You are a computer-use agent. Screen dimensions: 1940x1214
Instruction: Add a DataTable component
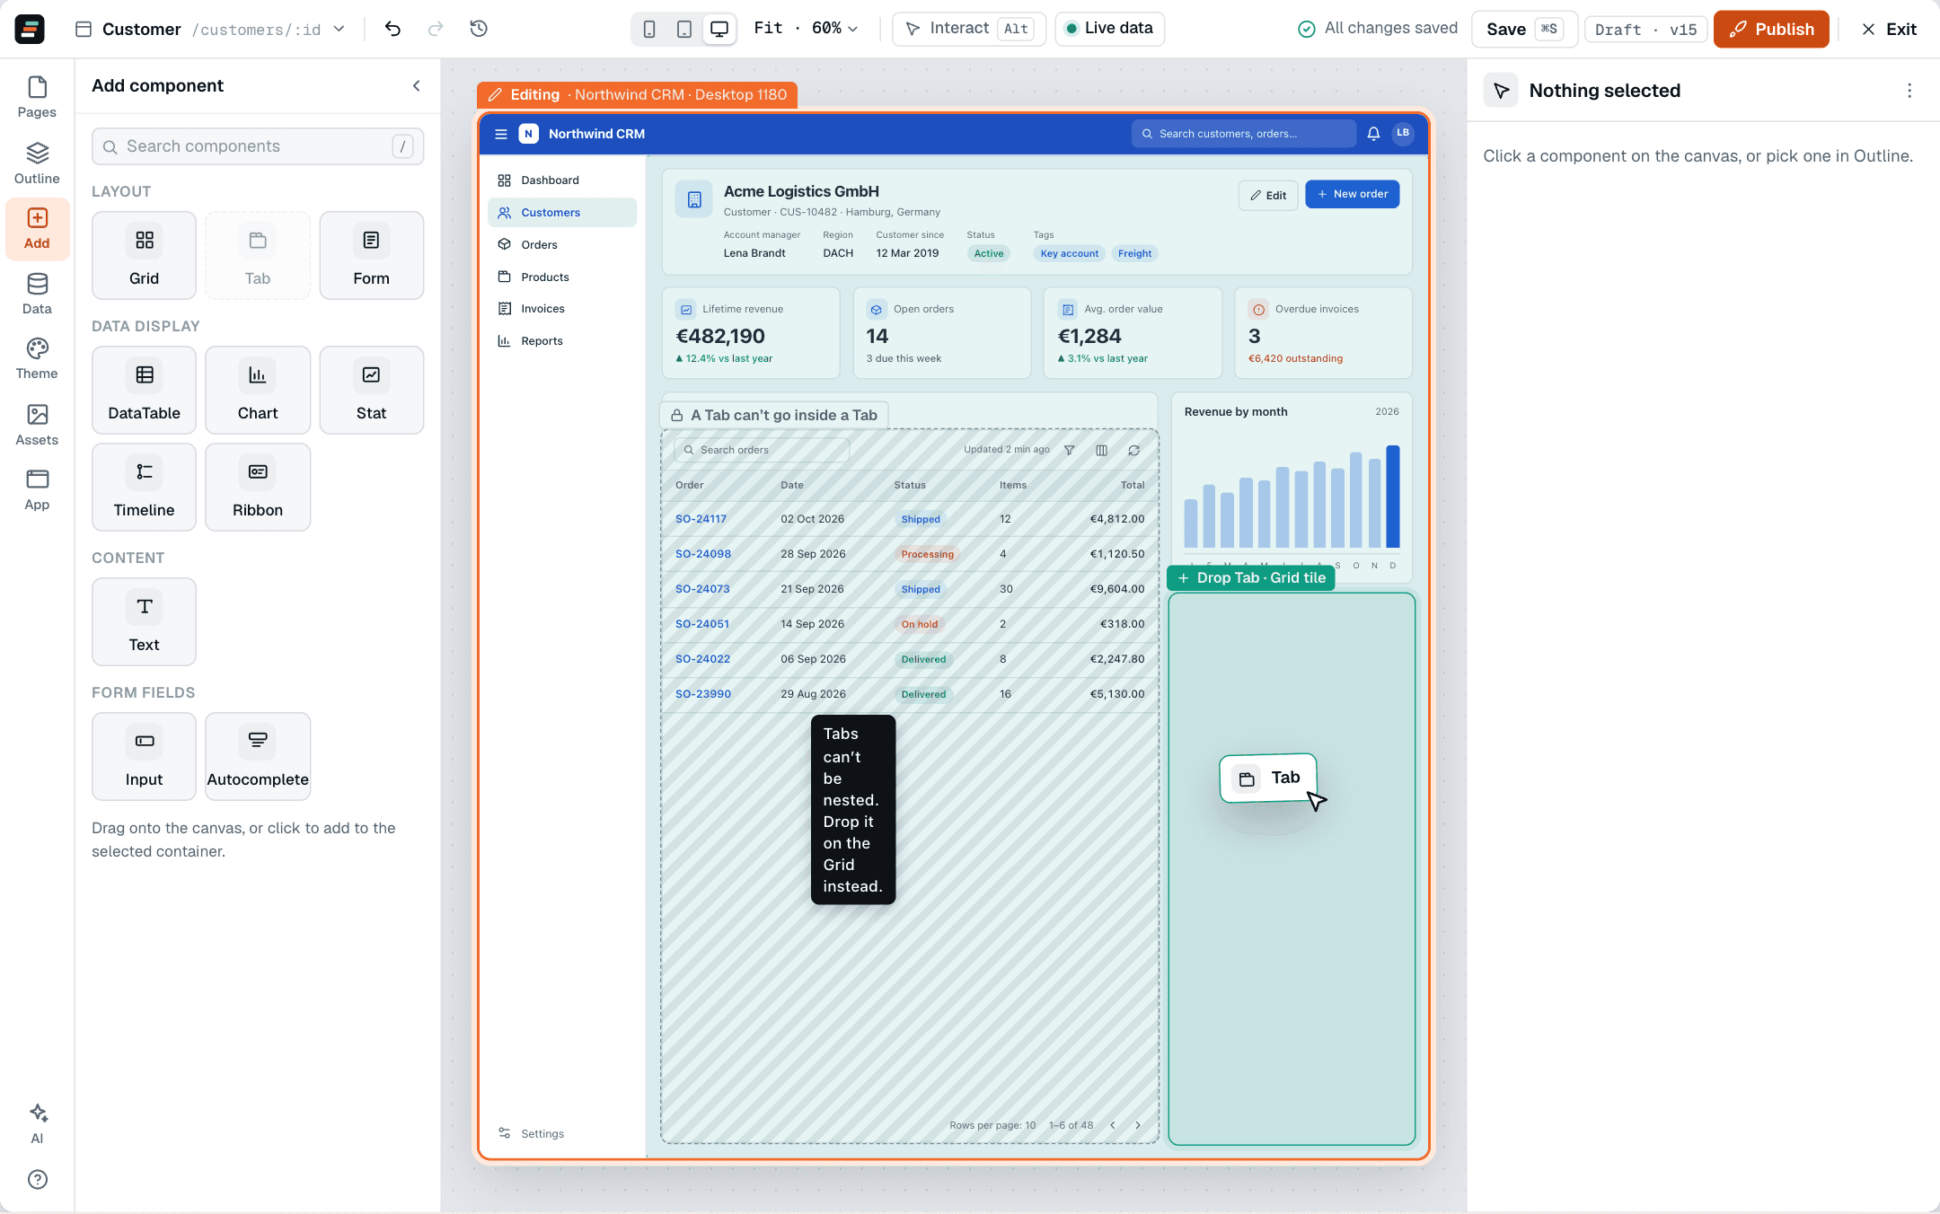144,390
